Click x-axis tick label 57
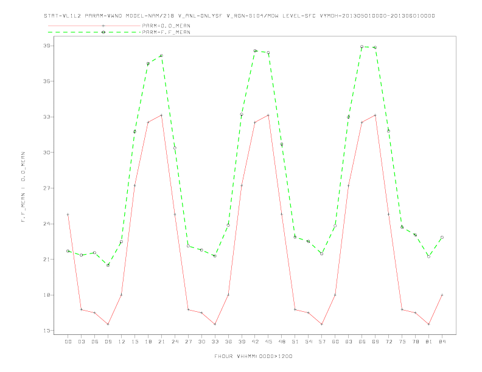Screen dimensions: 482x372 pyautogui.click(x=322, y=342)
